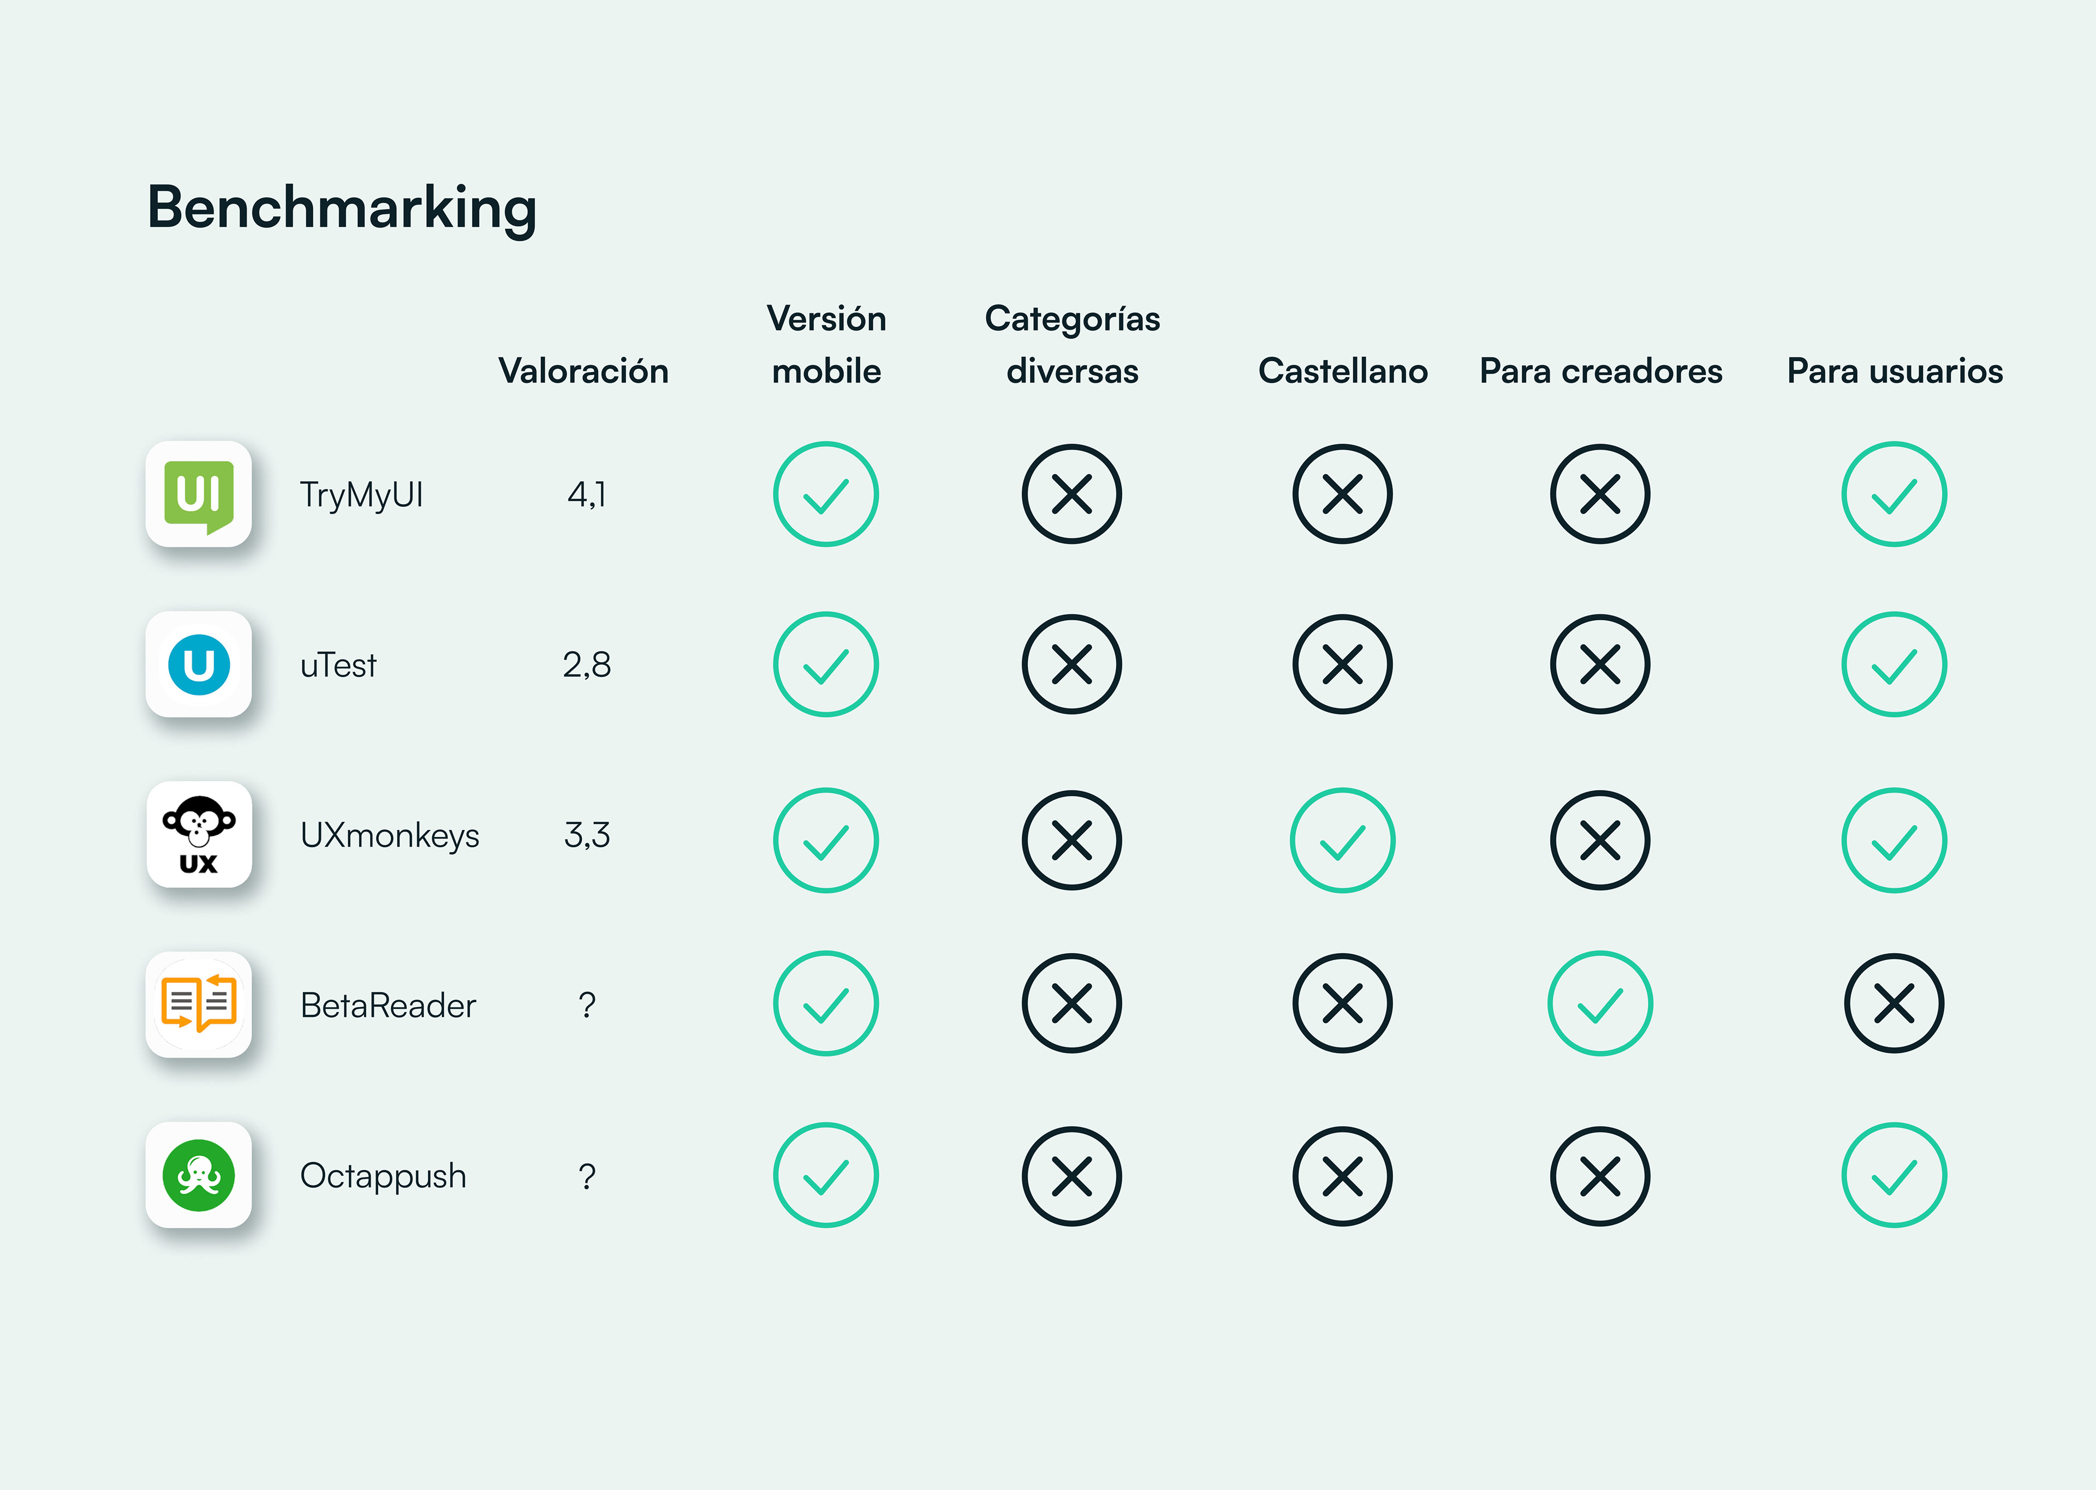Click the BetaReader orange book icon

[198, 1004]
